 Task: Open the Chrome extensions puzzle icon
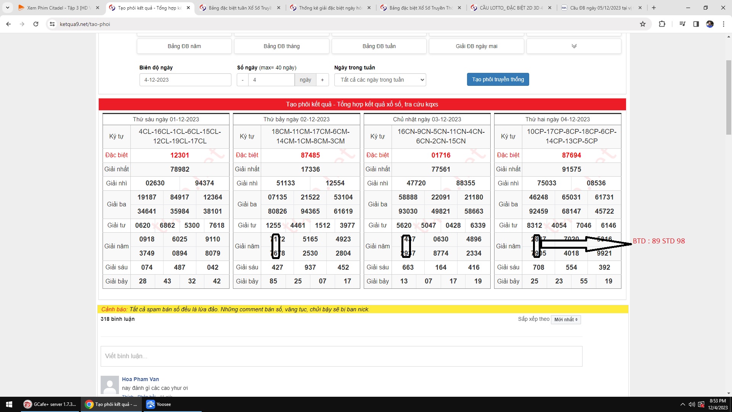662,24
